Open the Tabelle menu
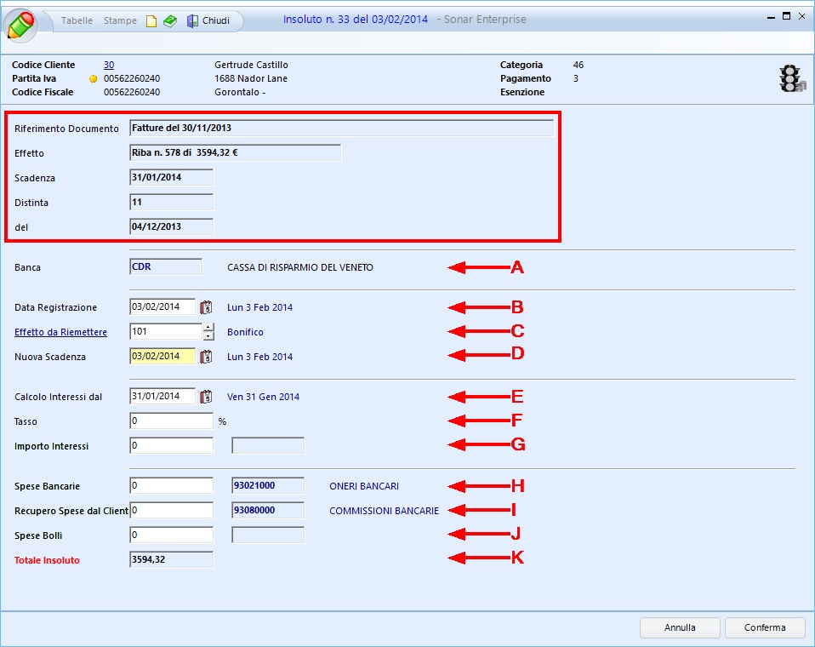The height and width of the screenshot is (647, 815). click(77, 20)
